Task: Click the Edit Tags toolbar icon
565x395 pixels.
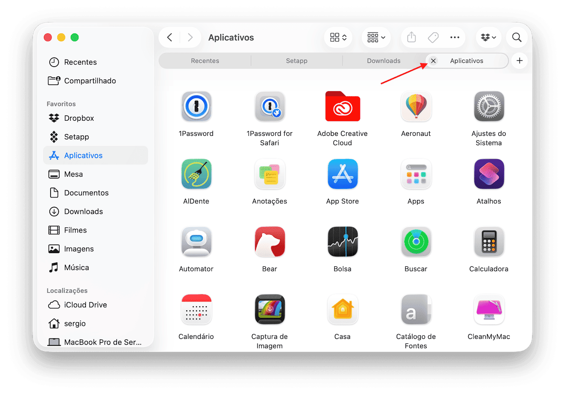Action: pos(433,38)
